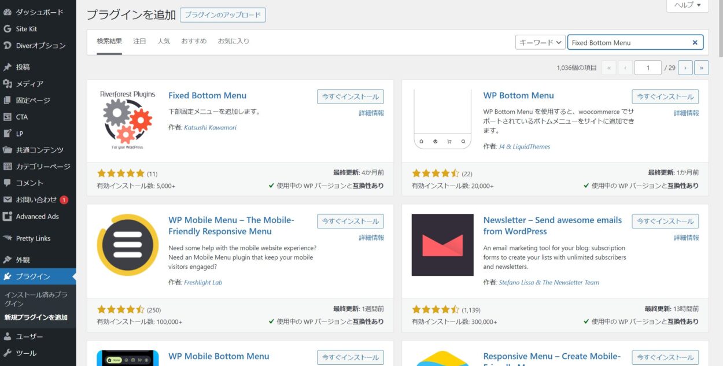Screen dimensions: 723x366
Task: Select the 固定ページ (Pages) icon
Action: coord(8,100)
